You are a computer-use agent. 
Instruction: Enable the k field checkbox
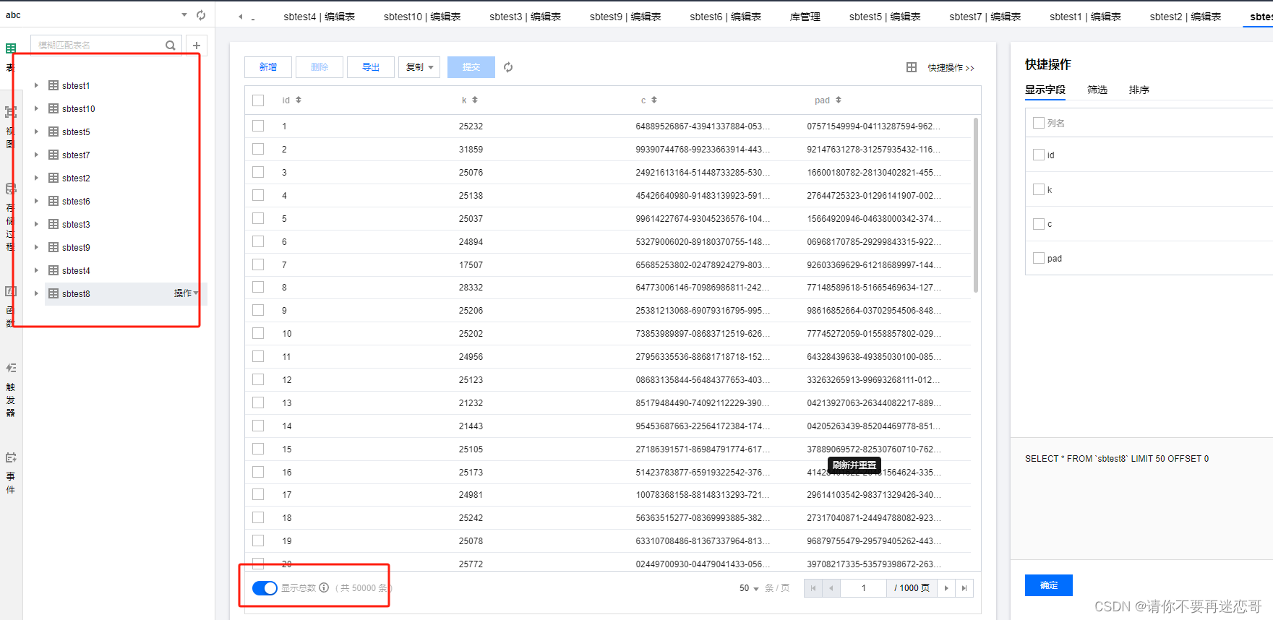click(x=1039, y=189)
